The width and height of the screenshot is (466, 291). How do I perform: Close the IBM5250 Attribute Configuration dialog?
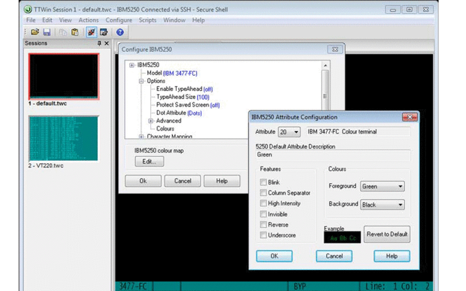pos(410,117)
